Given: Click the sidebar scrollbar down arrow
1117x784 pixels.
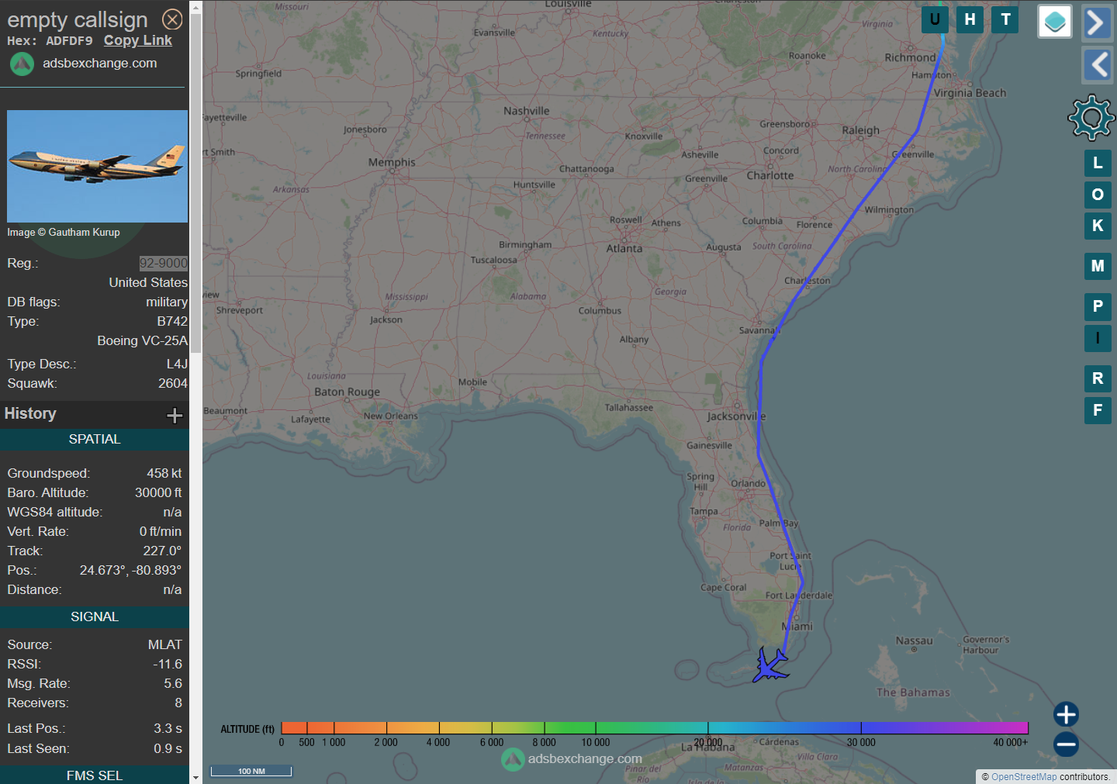Looking at the screenshot, I should (x=195, y=777).
